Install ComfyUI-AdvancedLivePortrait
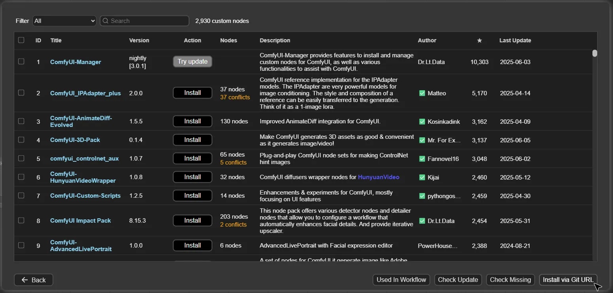The image size is (613, 293). (x=193, y=245)
